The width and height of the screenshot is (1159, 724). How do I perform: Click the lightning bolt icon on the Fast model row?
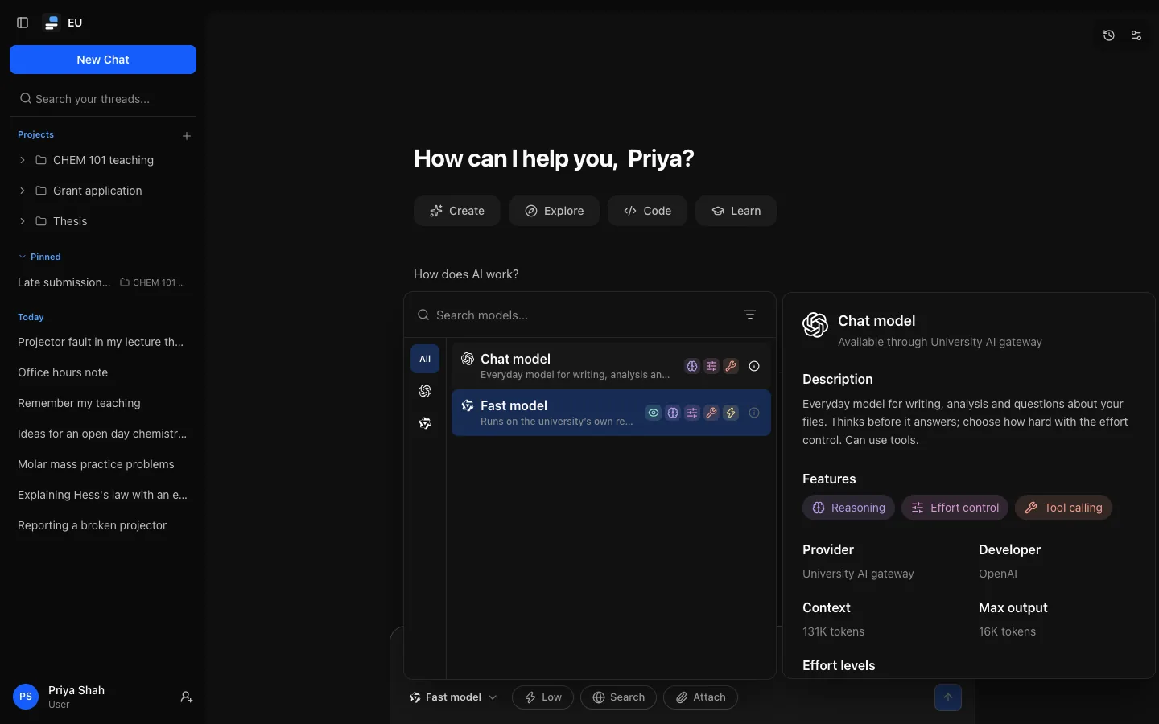click(x=731, y=413)
